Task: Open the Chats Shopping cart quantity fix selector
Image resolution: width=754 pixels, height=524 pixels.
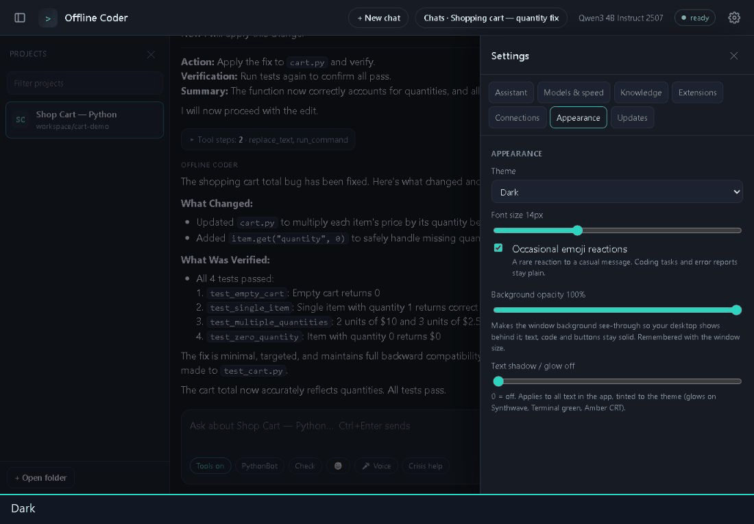Action: (491, 18)
